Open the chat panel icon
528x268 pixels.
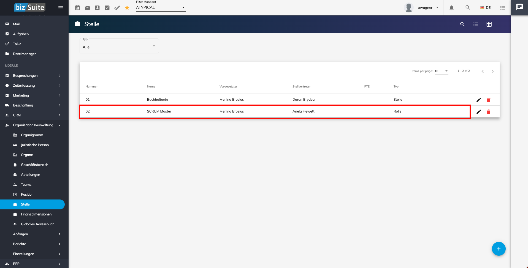pyautogui.click(x=519, y=7)
